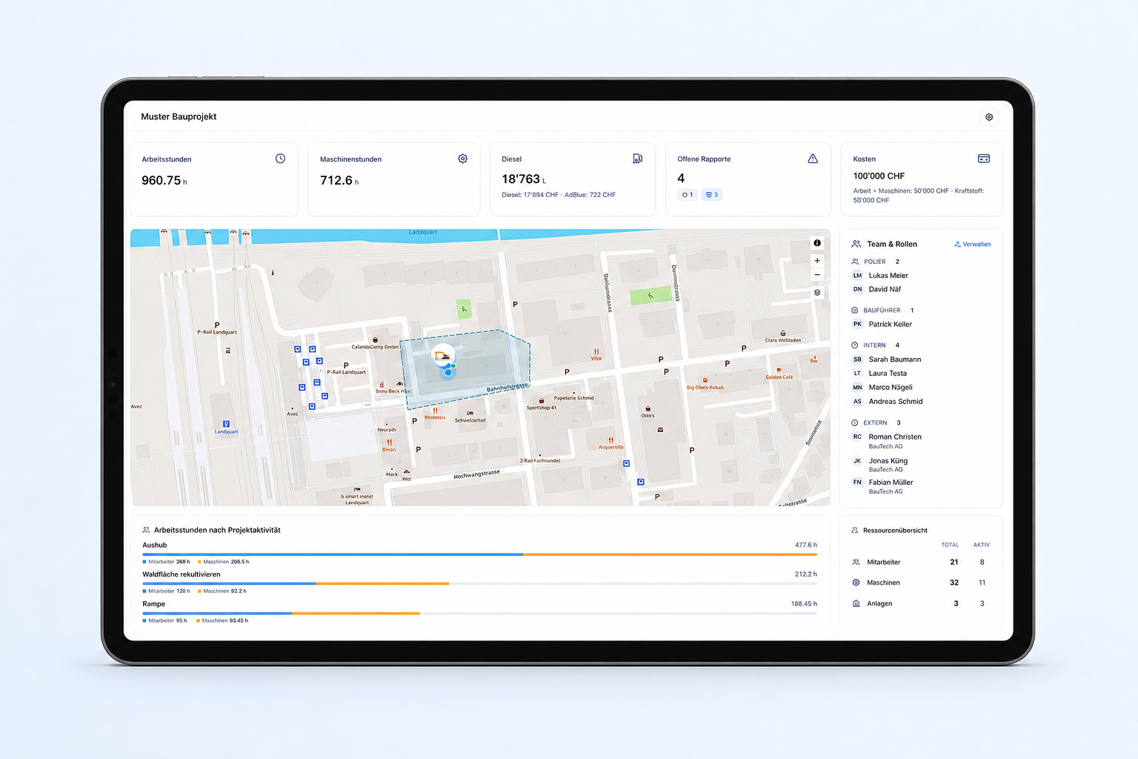Click the Muster Bauprojekt title
This screenshot has width=1138, height=759.
pos(179,117)
